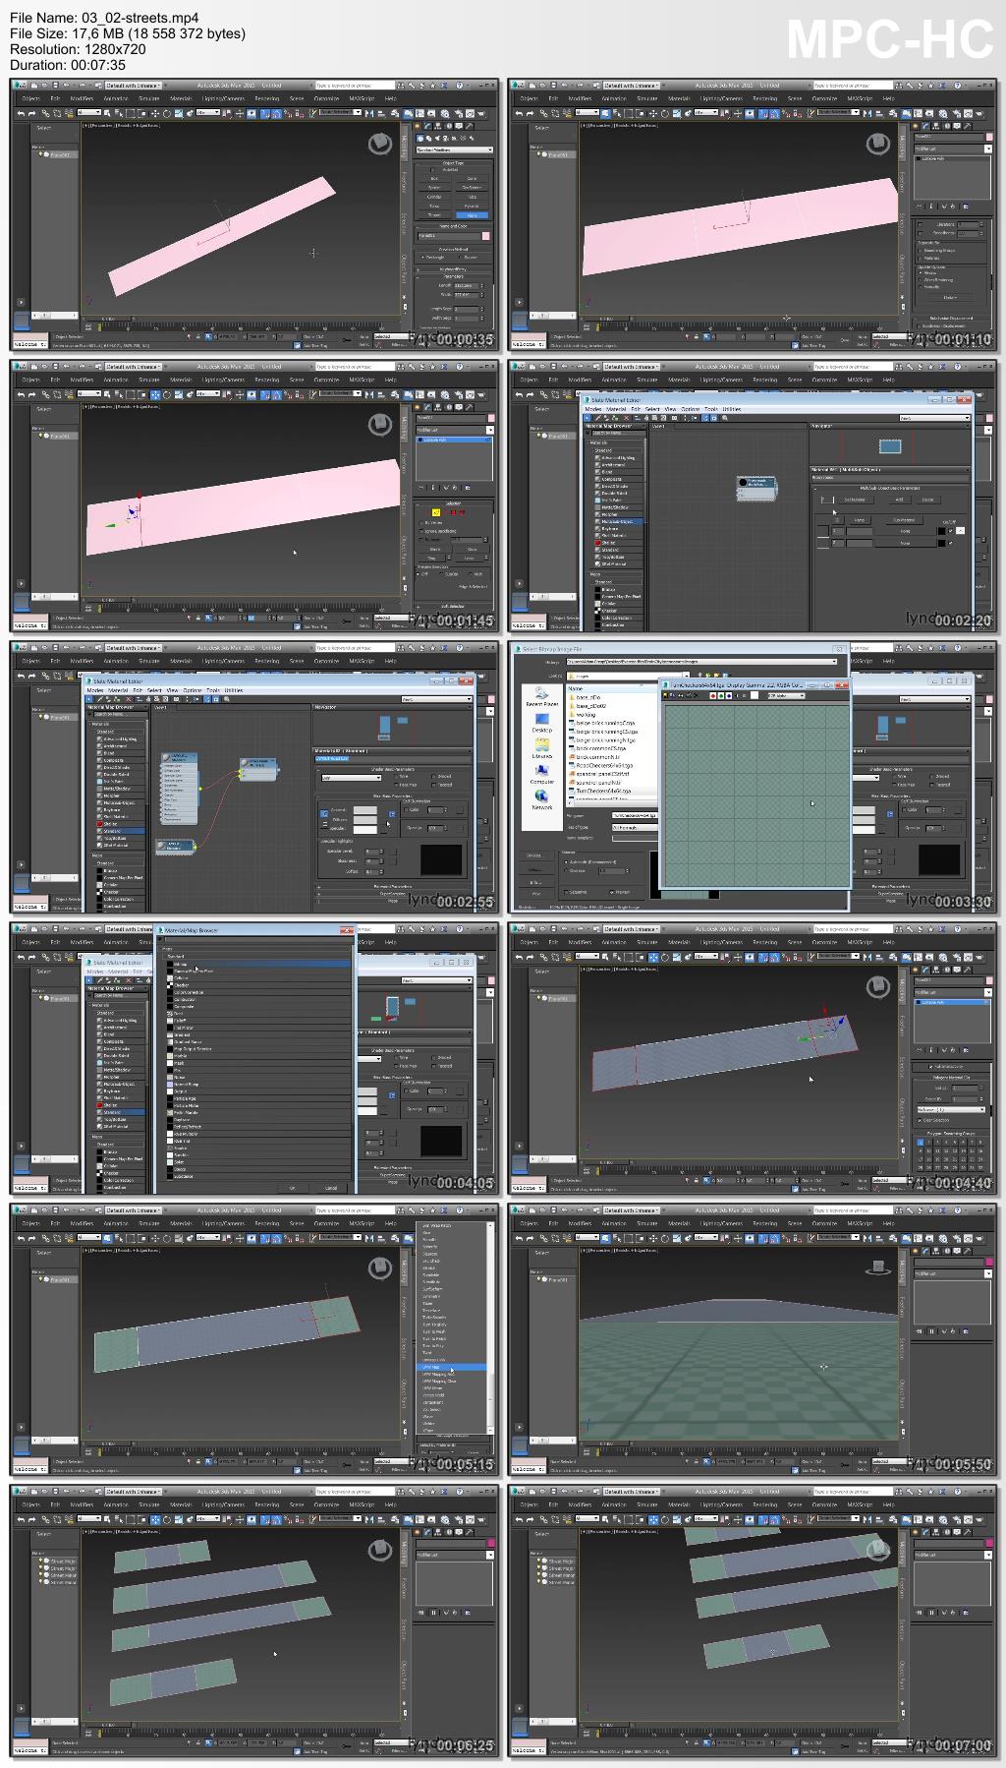Open the Modes menu in Slate Material Editor
This screenshot has width=1006, height=1768.
(593, 409)
